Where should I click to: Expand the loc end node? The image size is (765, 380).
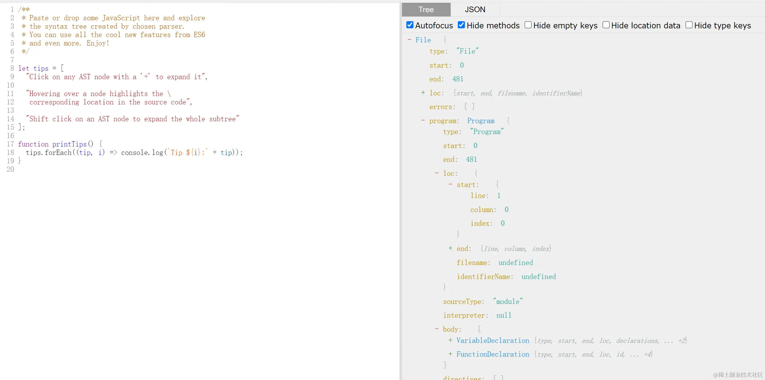450,248
